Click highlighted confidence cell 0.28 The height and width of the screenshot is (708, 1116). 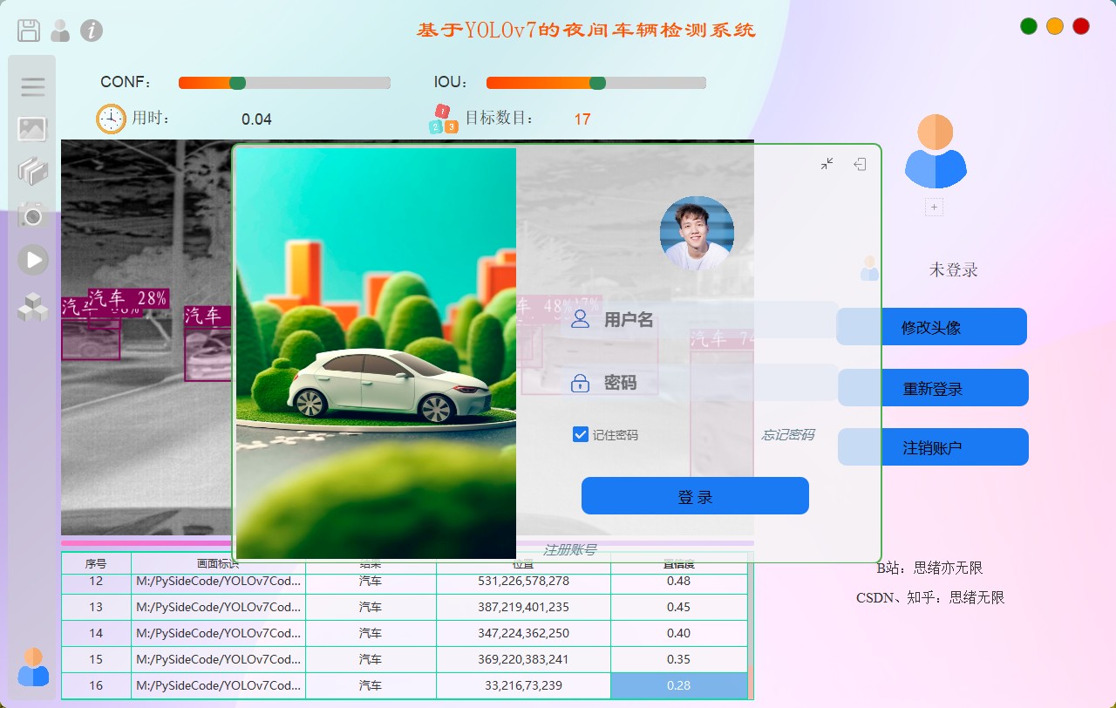click(x=678, y=685)
